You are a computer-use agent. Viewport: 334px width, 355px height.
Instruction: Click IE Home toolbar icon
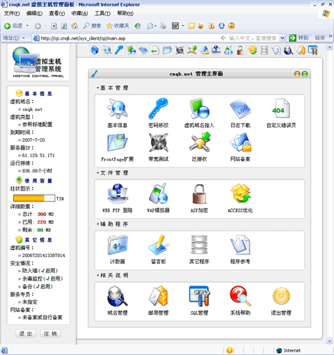point(74,26)
